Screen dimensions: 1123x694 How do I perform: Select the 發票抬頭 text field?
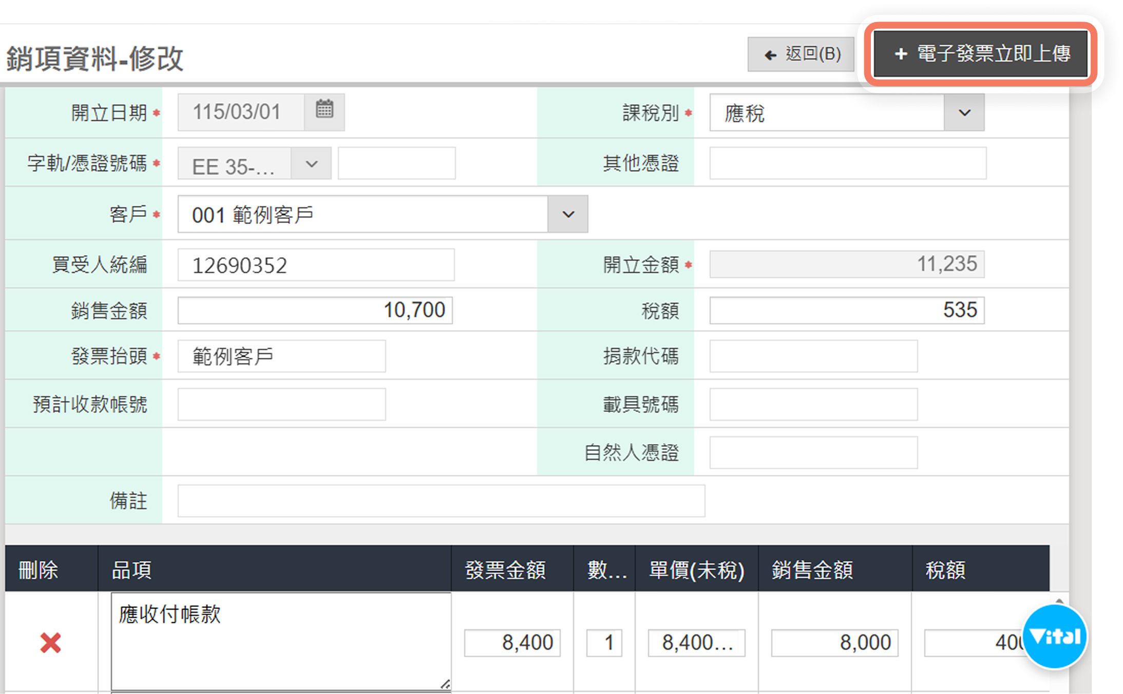[281, 356]
